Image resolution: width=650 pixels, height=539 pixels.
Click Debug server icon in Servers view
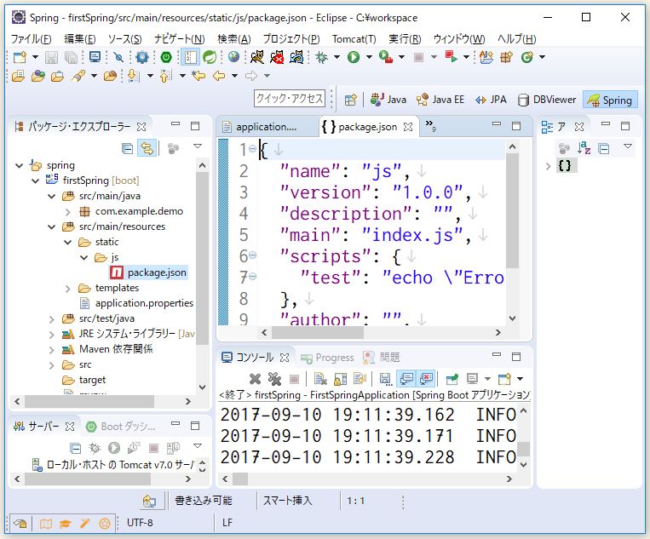coord(95,448)
